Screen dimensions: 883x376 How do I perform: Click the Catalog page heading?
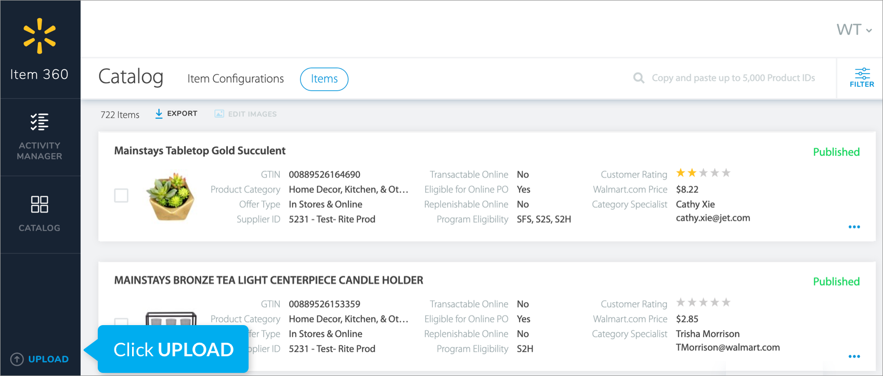point(131,77)
